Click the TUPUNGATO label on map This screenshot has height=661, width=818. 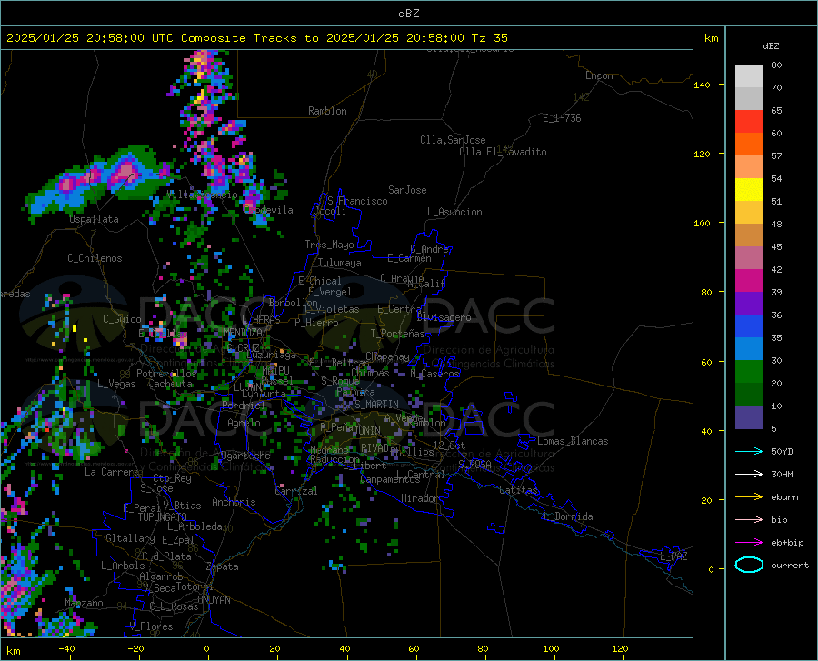pos(163,517)
